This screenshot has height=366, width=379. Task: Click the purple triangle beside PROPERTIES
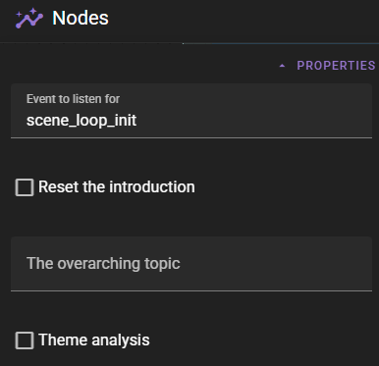pyautogui.click(x=282, y=66)
